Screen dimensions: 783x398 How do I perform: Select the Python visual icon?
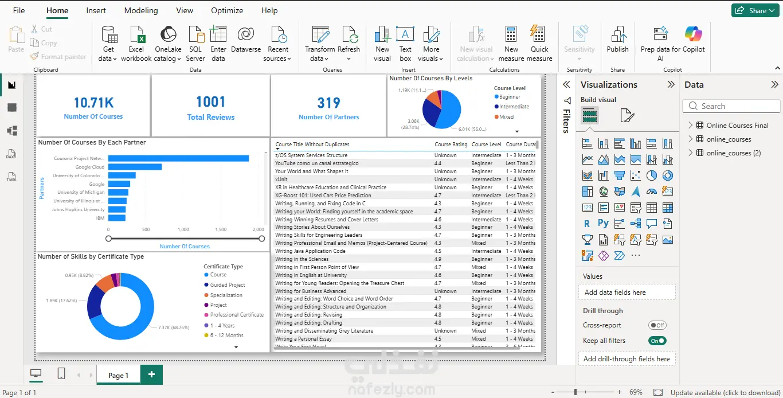coord(603,224)
